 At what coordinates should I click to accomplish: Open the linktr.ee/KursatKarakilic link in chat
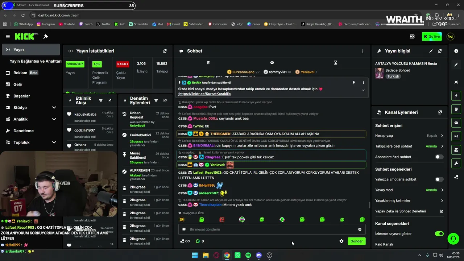tap(205, 94)
